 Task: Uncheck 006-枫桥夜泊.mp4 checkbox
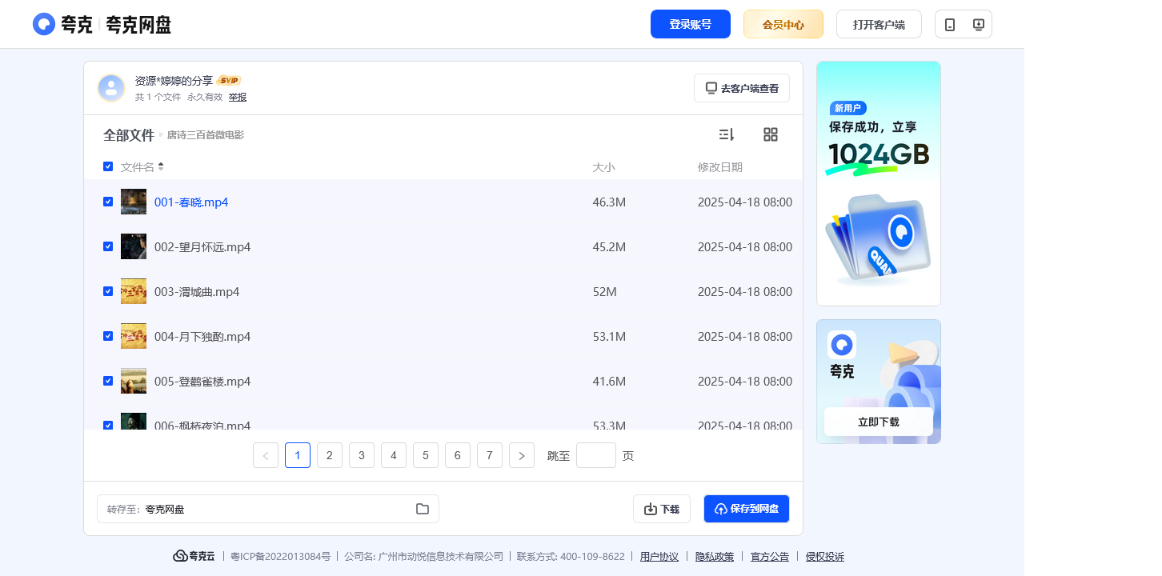coord(108,425)
